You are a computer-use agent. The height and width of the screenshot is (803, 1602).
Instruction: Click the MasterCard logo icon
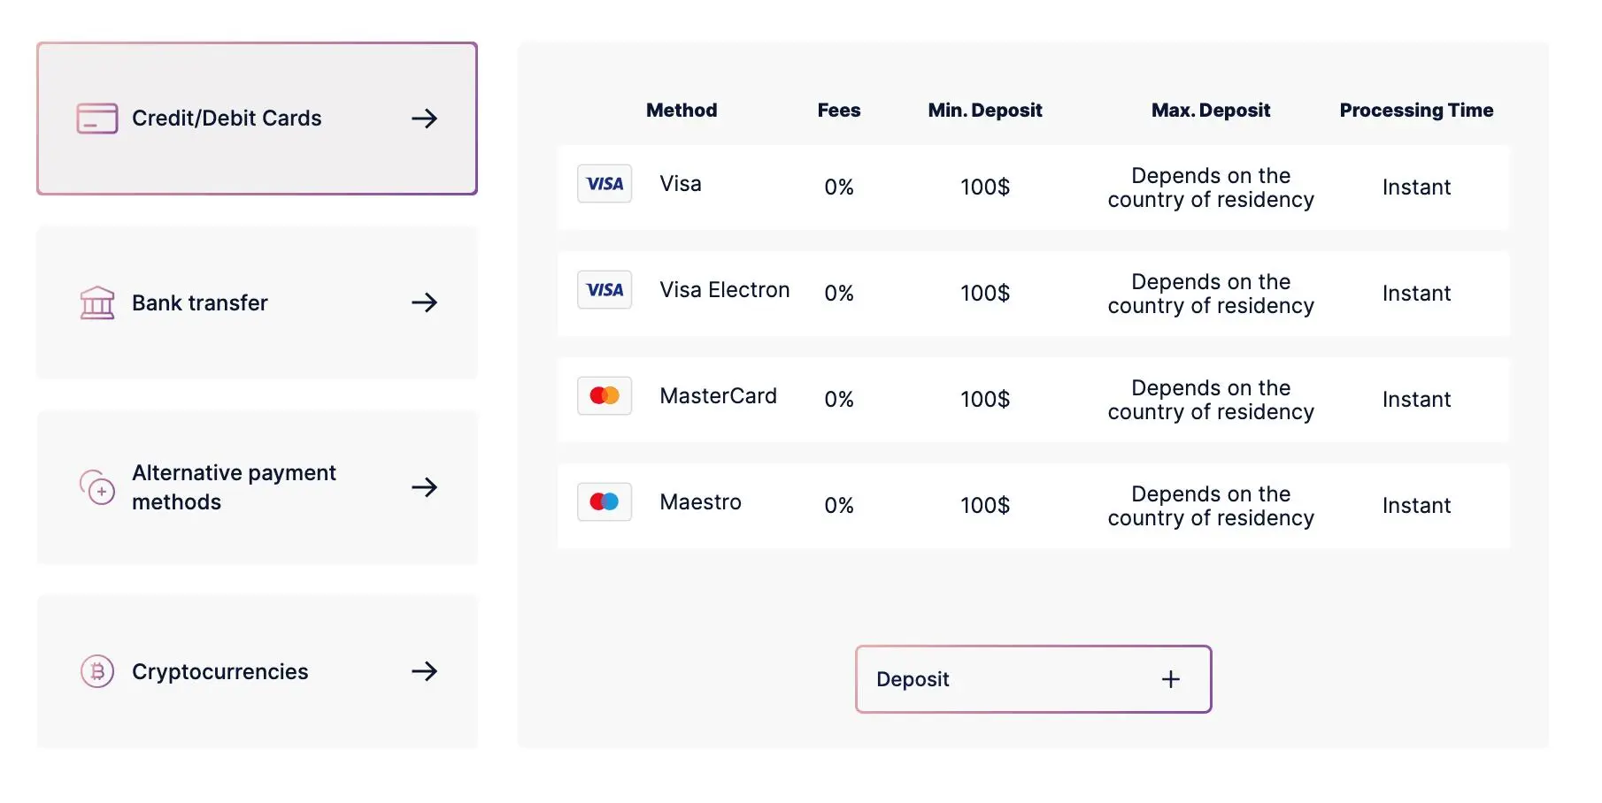coord(605,396)
